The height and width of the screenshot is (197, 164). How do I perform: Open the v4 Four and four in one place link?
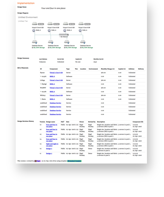[x=51, y=140]
